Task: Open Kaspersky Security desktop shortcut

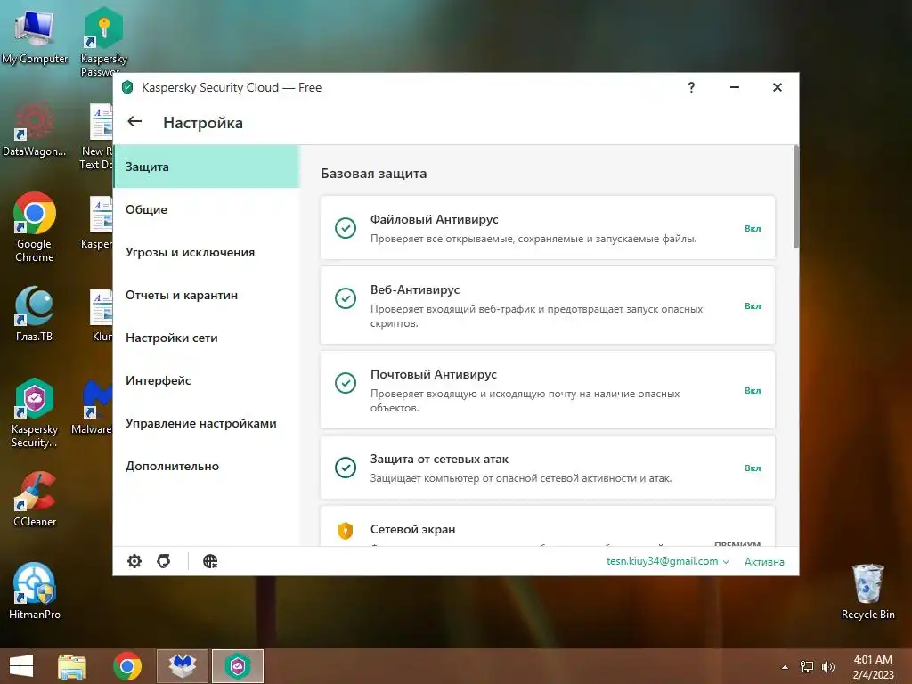Action: [x=35, y=413]
